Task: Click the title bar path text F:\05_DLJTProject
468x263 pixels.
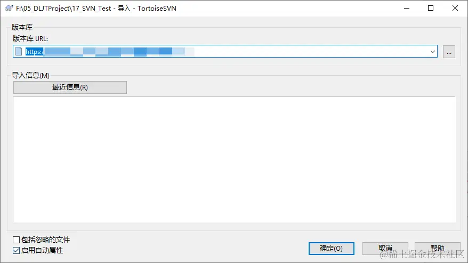Action: click(x=43, y=9)
